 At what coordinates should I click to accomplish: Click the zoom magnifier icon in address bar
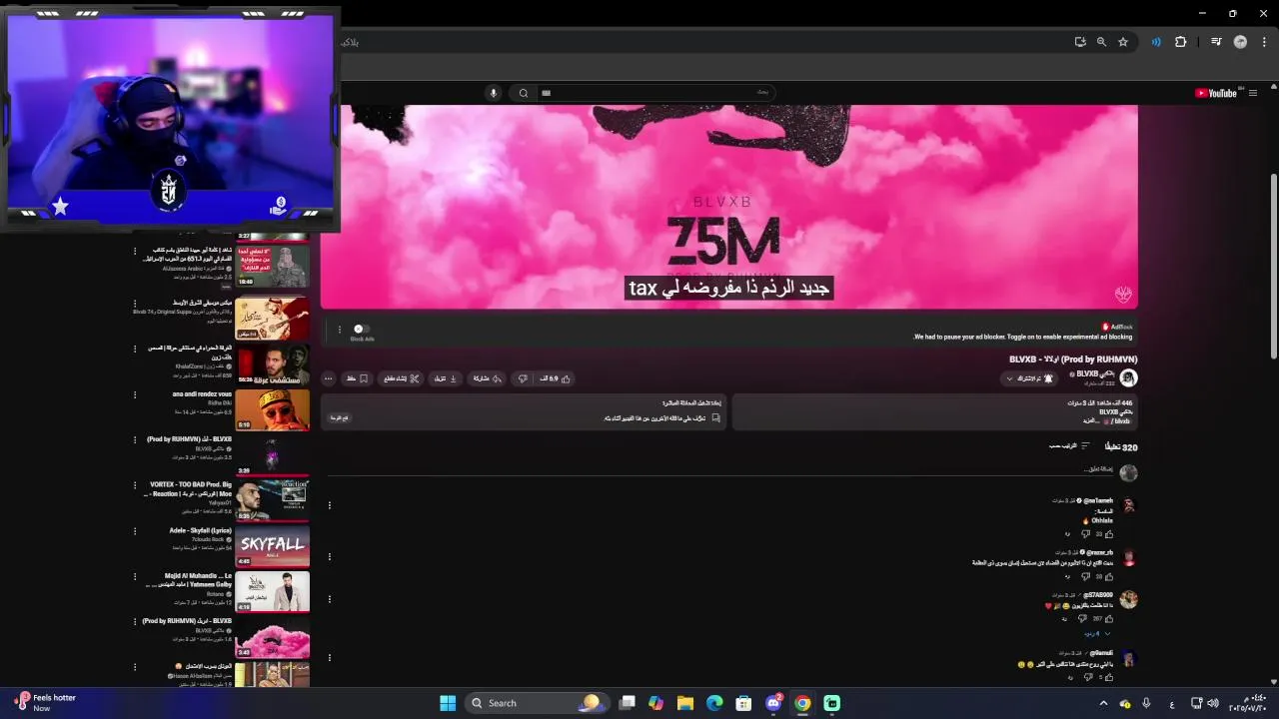(1101, 42)
